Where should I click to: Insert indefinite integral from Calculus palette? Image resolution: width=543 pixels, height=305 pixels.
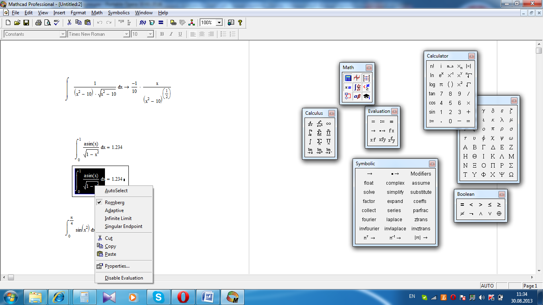[310, 142]
